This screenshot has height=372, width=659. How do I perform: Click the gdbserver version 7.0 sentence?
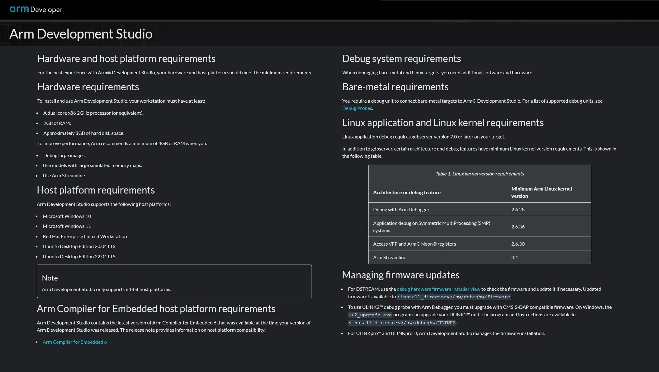424,137
